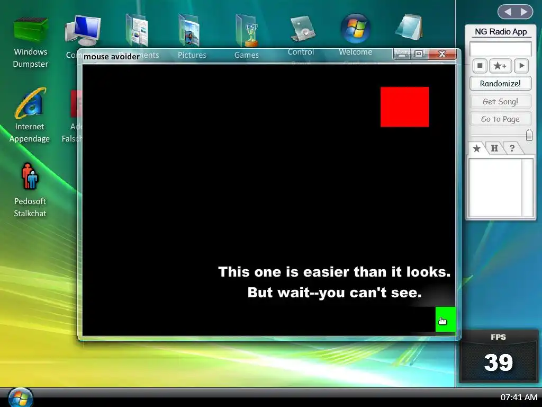The image size is (542, 407).
Task: Click the mouse avoider window title
Action: tap(111, 56)
